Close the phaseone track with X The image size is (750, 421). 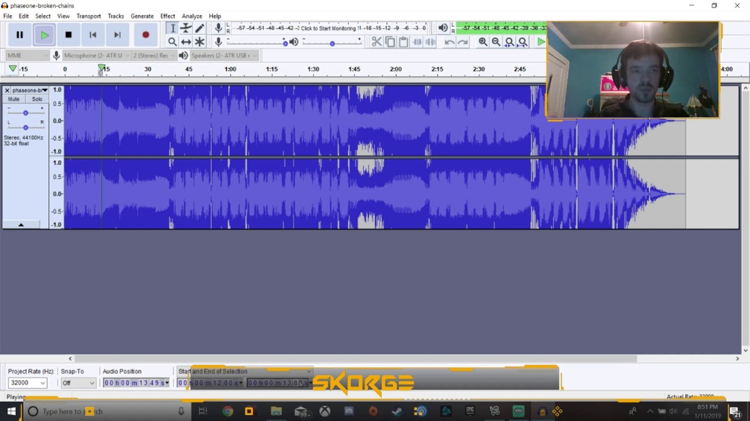click(7, 91)
